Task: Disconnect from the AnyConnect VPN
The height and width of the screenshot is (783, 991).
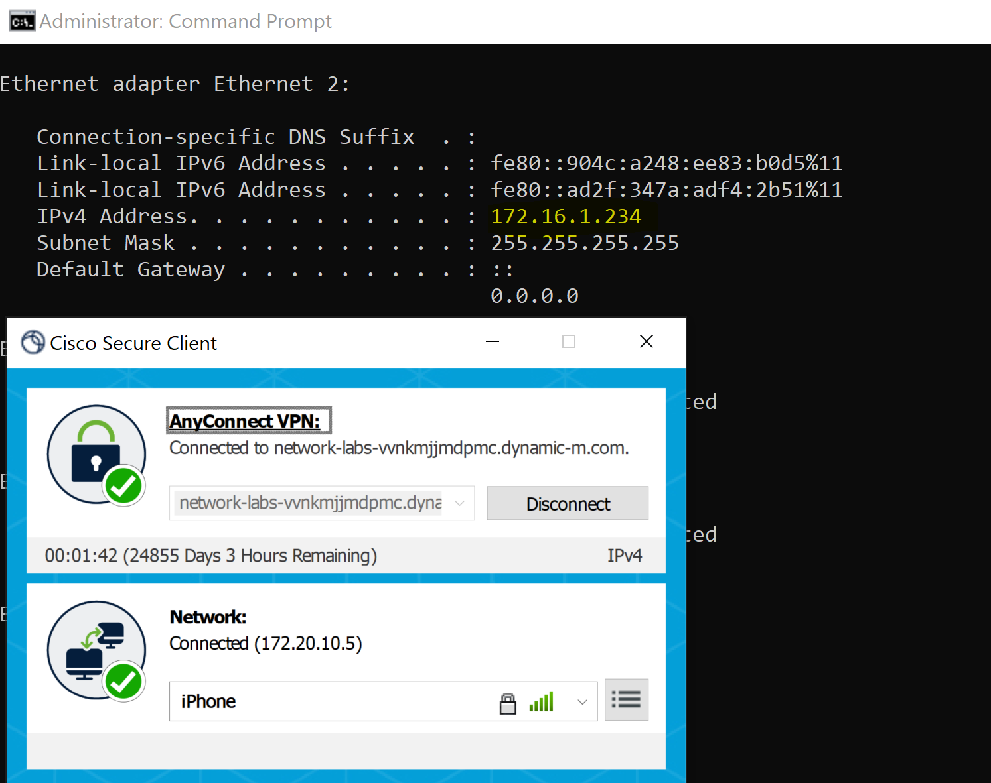Action: 568,504
